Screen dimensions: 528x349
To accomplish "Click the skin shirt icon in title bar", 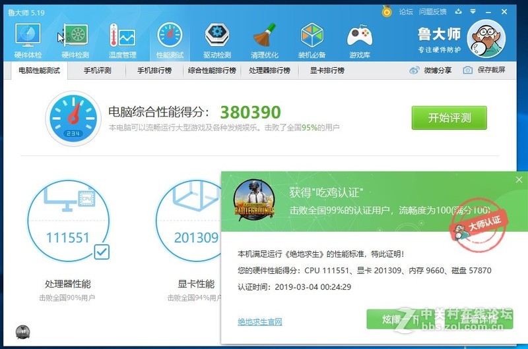I will click(x=458, y=12).
